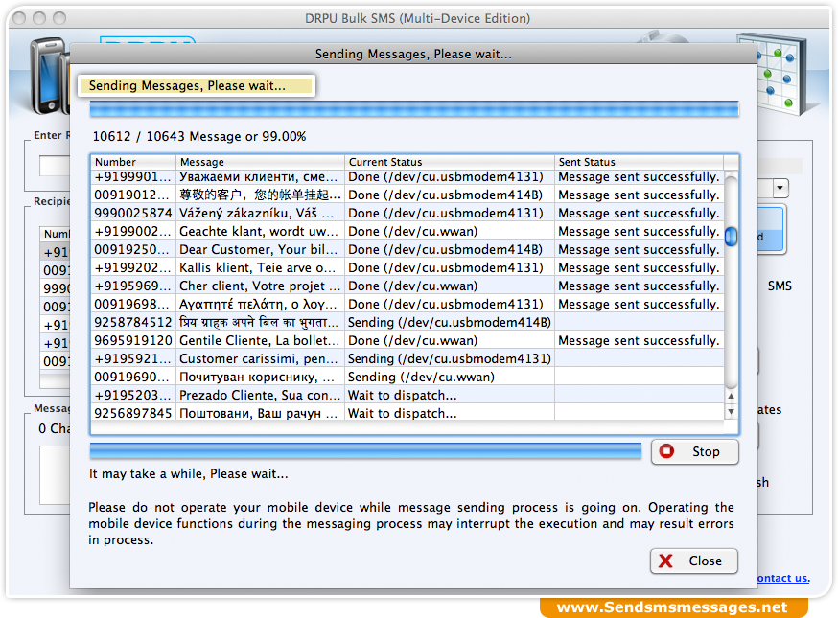Screen dimensions: 838x618
Task: Select the Cher client message
Action: click(259, 286)
